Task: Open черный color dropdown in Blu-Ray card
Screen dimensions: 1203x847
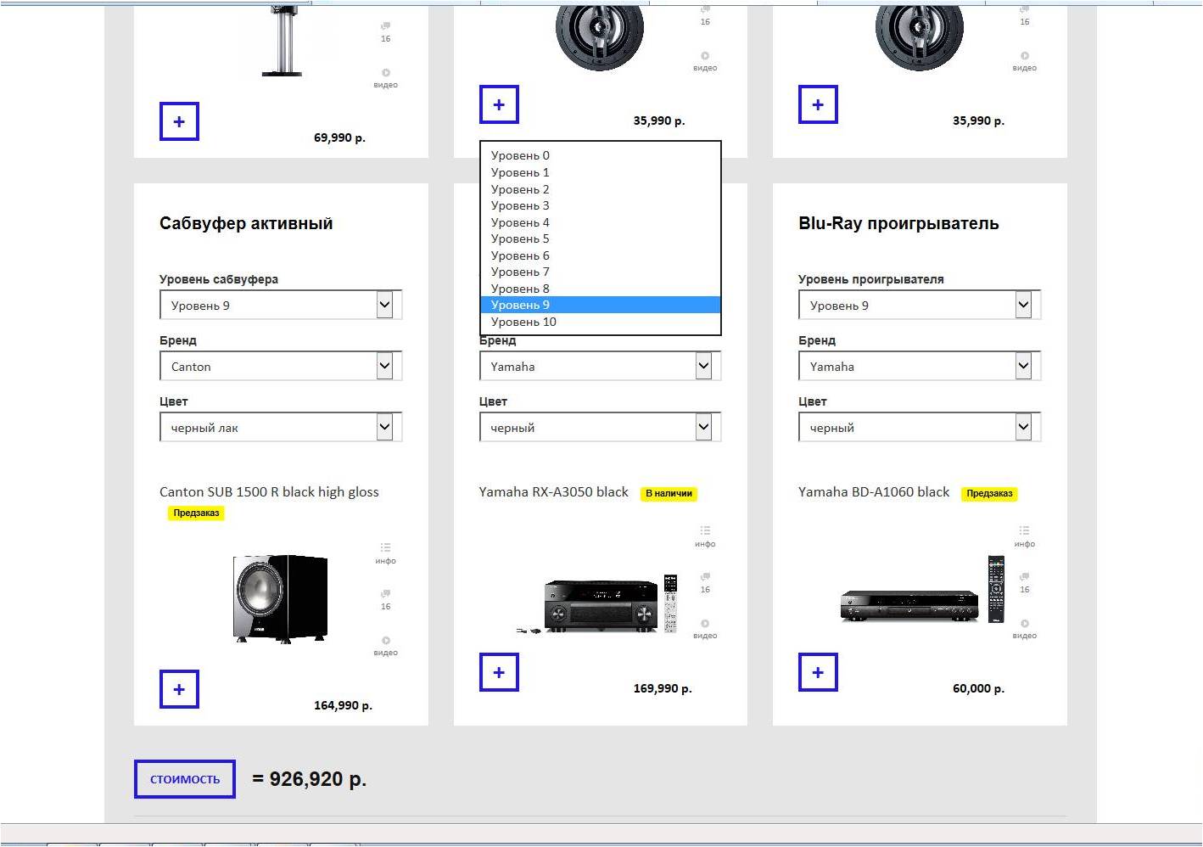Action: [920, 428]
